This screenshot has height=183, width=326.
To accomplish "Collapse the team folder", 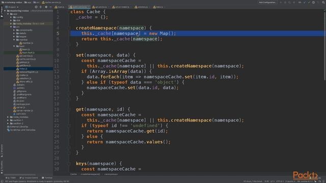I will (x=14, y=46).
